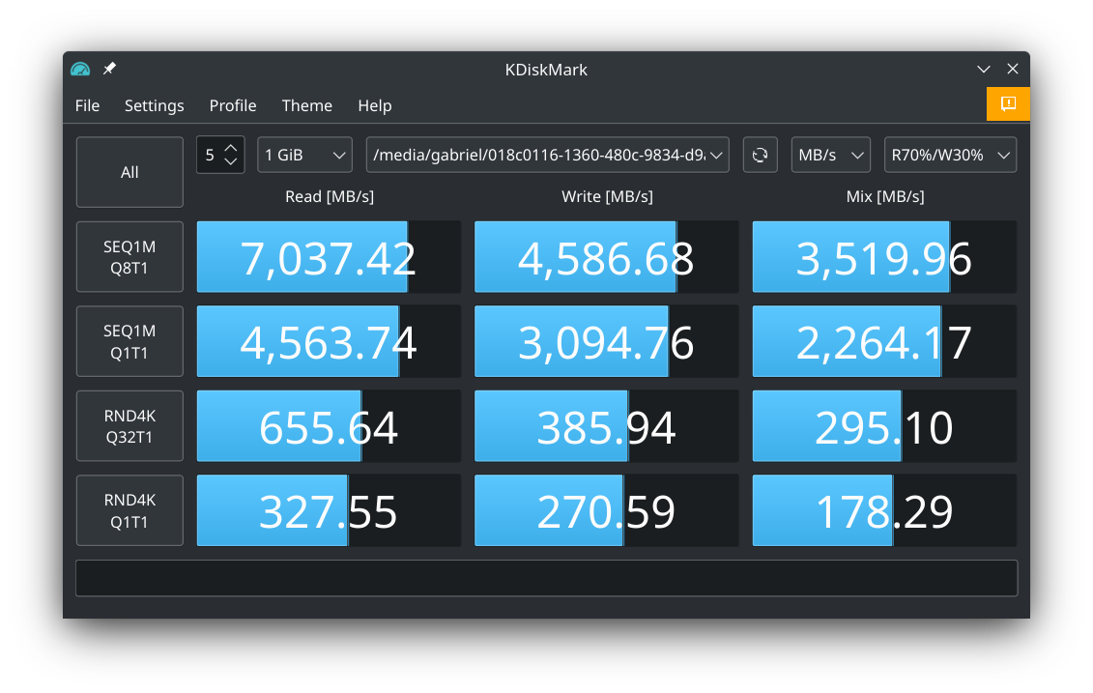This screenshot has height=693, width=1093.
Task: Click the orange feedback notification icon
Action: [x=1008, y=104]
